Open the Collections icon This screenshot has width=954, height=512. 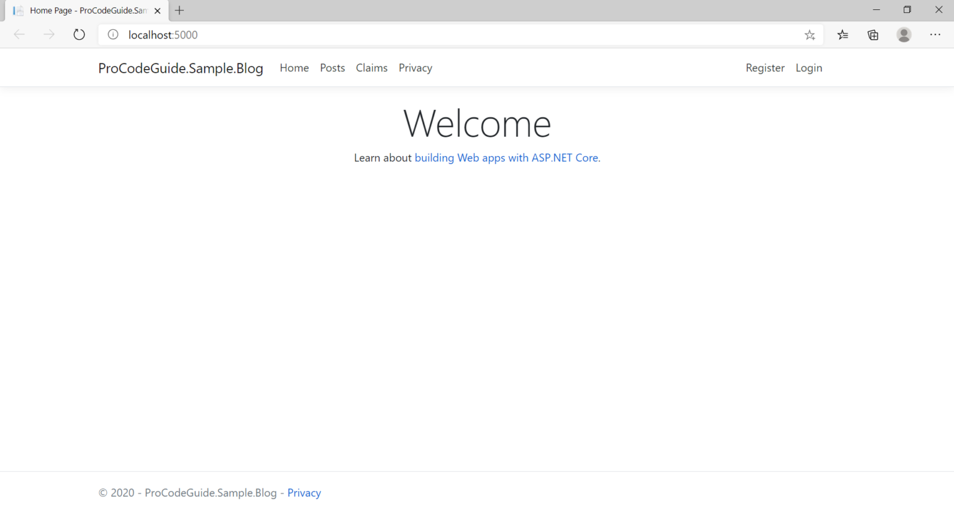(x=873, y=35)
